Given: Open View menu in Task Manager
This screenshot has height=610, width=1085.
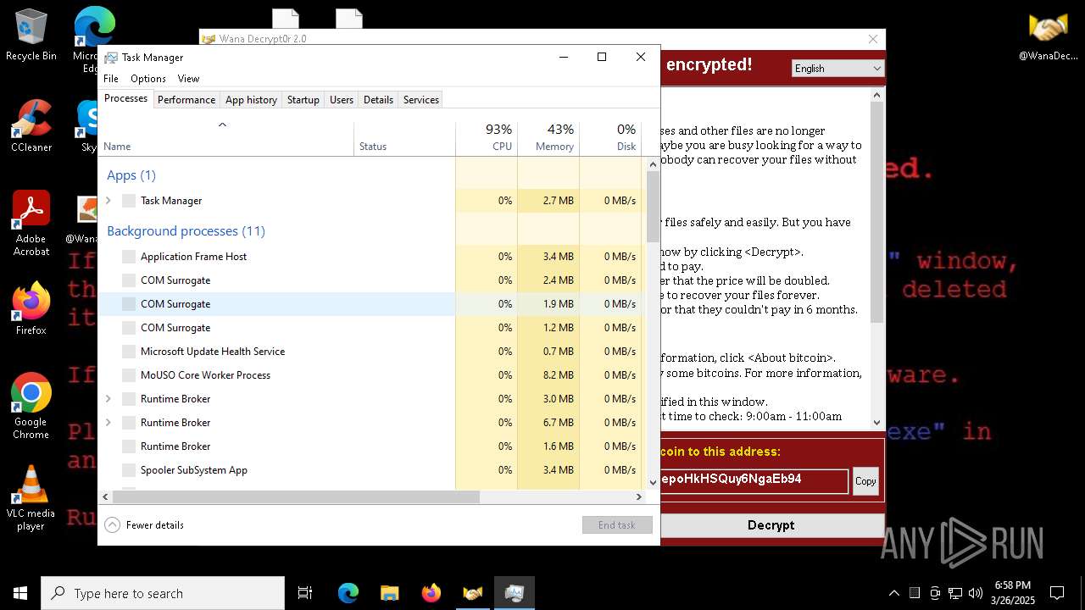Looking at the screenshot, I should (188, 78).
